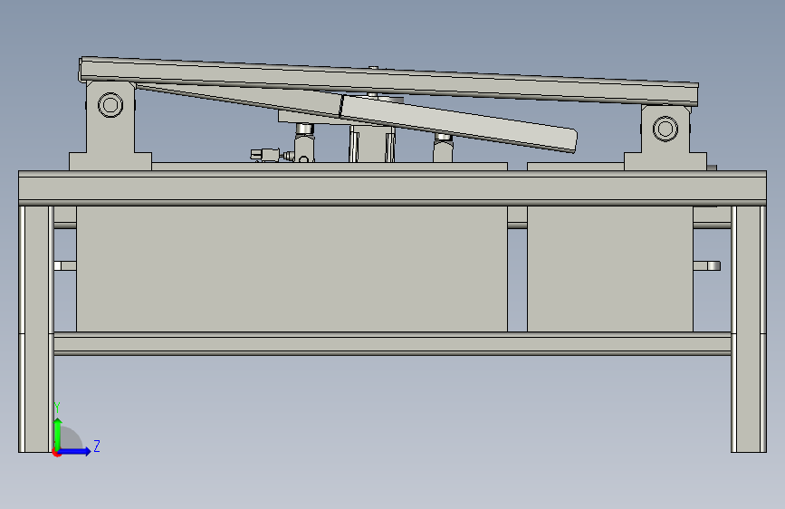Screen dimensions: 785x509
Task: Select the upper horizontal frame beam
Action: pos(393,187)
